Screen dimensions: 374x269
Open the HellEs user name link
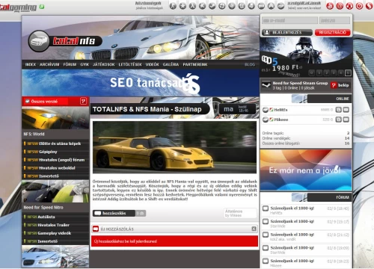click(x=280, y=110)
